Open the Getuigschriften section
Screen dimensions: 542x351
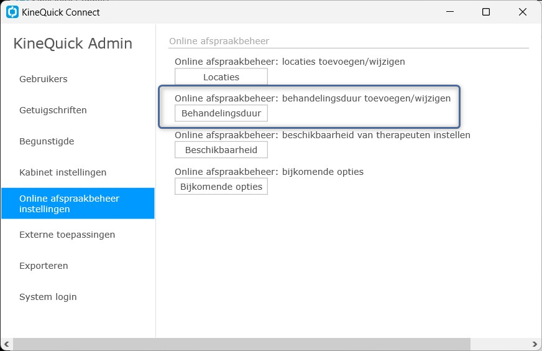pyautogui.click(x=53, y=110)
